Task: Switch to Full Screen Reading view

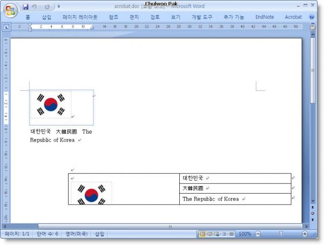Action: pos(210,234)
